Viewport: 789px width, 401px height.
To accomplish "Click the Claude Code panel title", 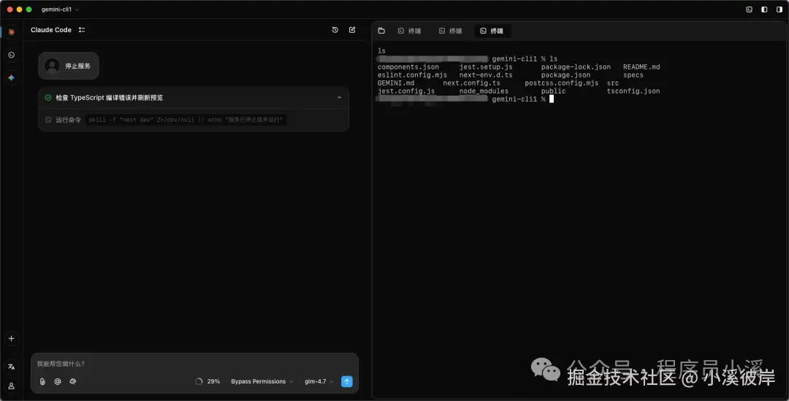I will coord(51,30).
